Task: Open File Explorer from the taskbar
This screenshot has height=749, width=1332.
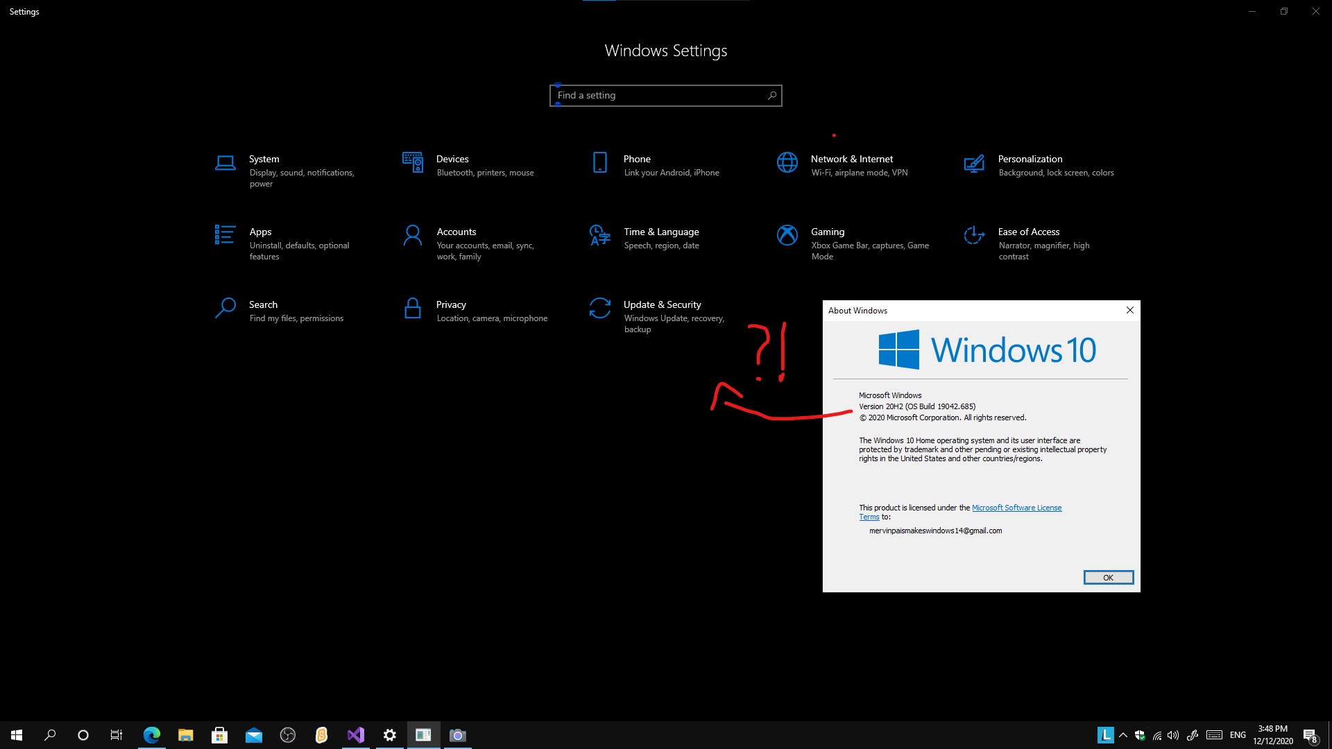Action: click(185, 735)
